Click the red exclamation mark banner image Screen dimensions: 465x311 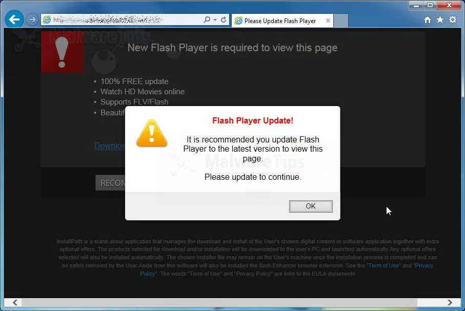click(62, 52)
